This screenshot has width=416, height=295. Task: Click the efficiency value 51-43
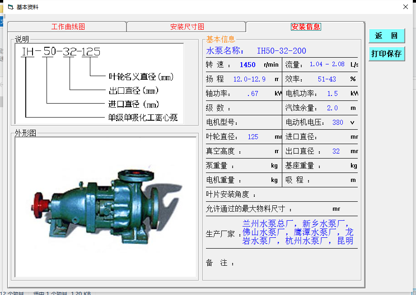tap(327, 79)
